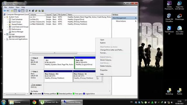Open the Help menu in menu bar
Viewport: 187px width, 105px height.
23,7
